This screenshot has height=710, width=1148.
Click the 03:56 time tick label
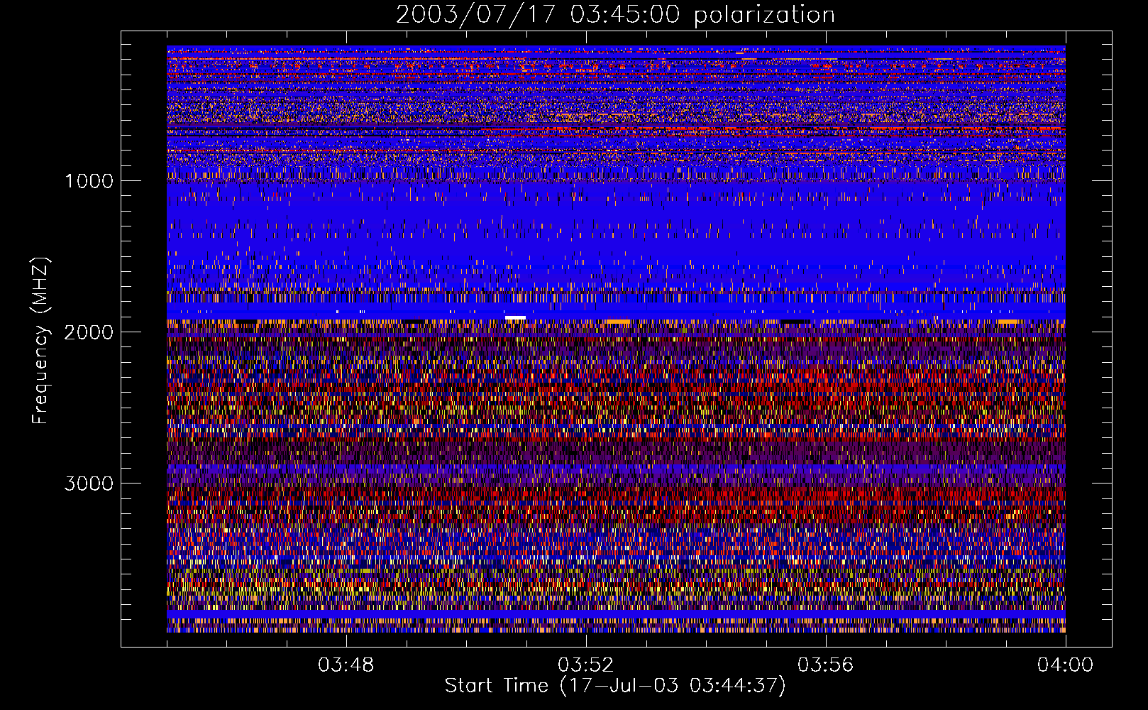[x=826, y=665]
